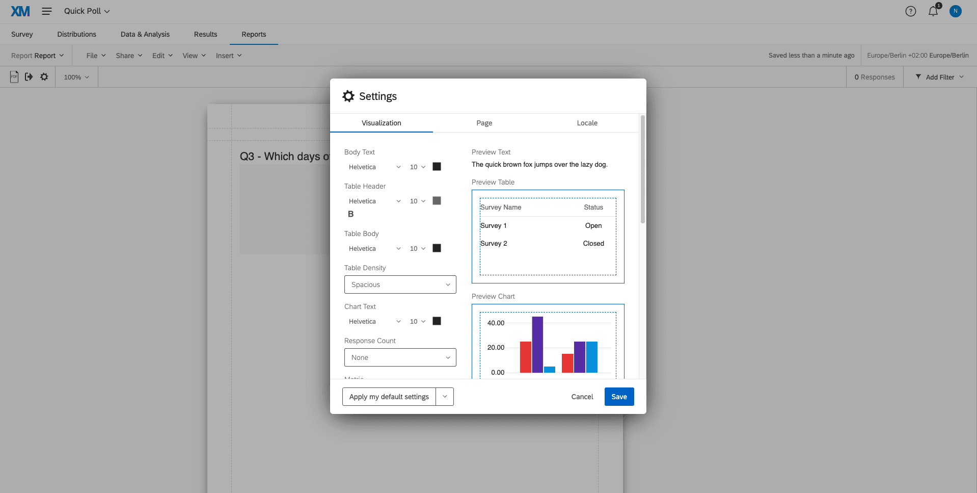
Task: Click the Settings dialog scrollbar
Action: [643, 170]
